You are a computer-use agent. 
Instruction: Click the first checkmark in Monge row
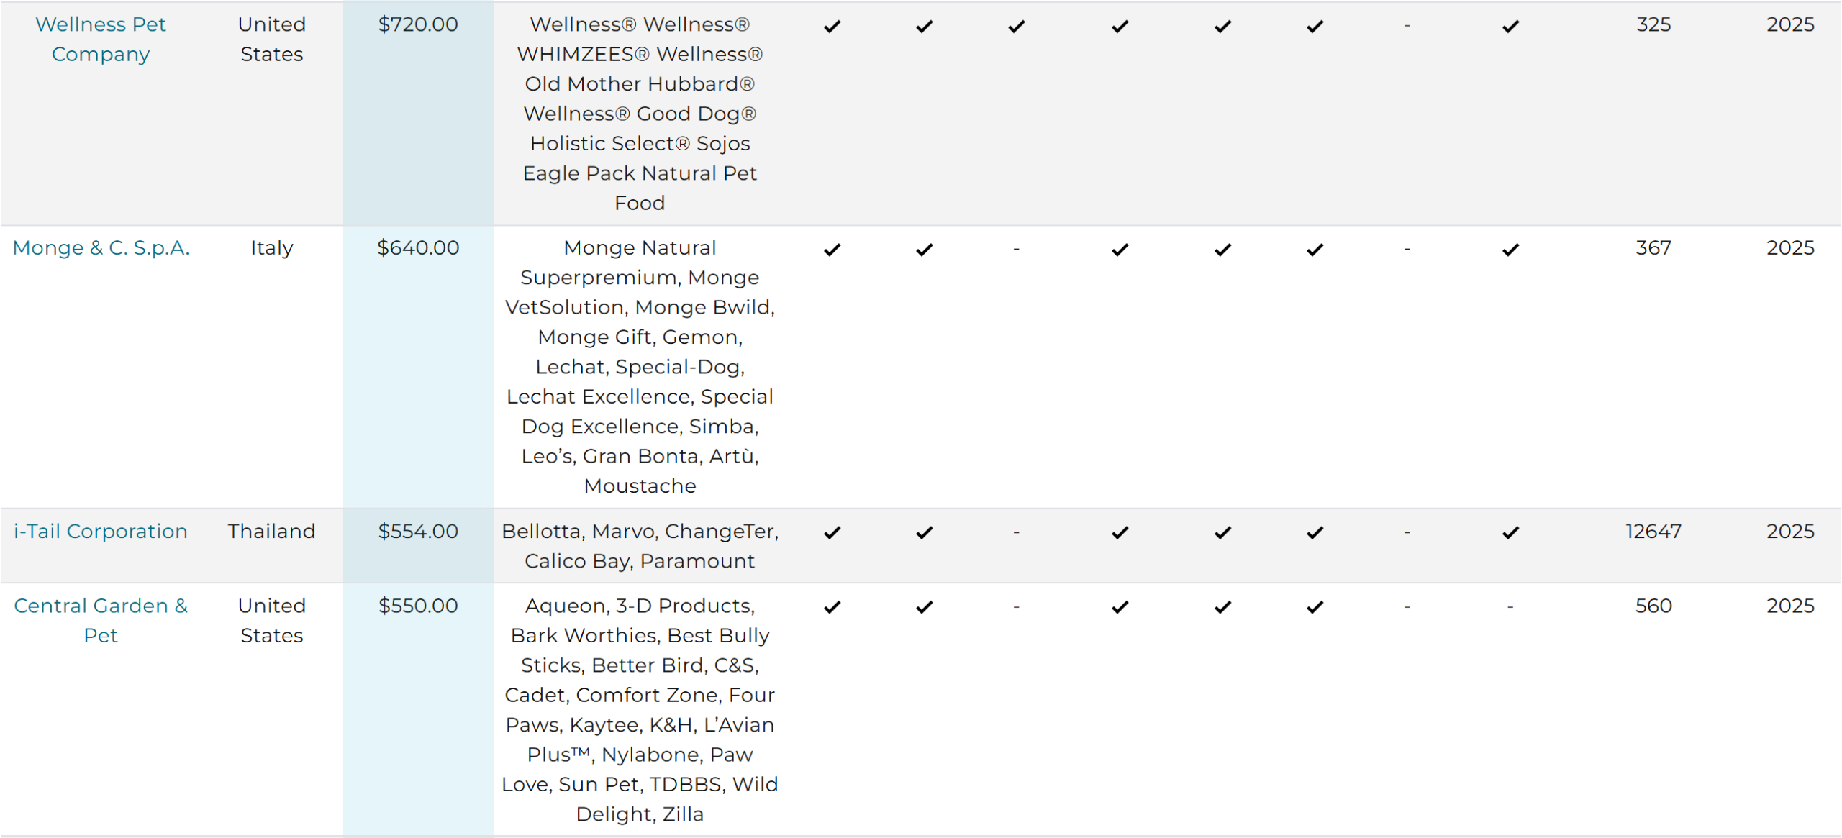tap(832, 250)
